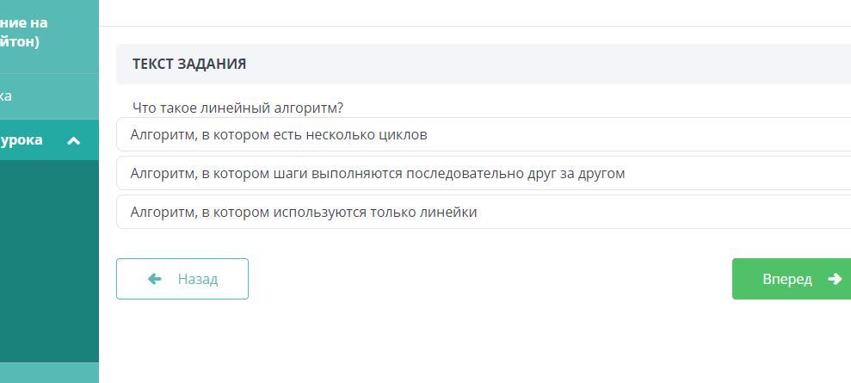This screenshot has height=383, width=851.
Task: Click the left arrow icon in Назад
Action: pos(155,279)
